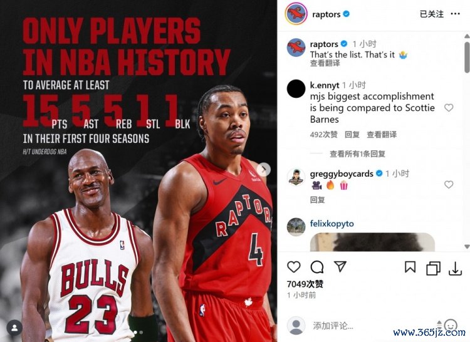Share the post via paper plane icon
Viewport: 470px width, 342px height.
pyautogui.click(x=340, y=266)
